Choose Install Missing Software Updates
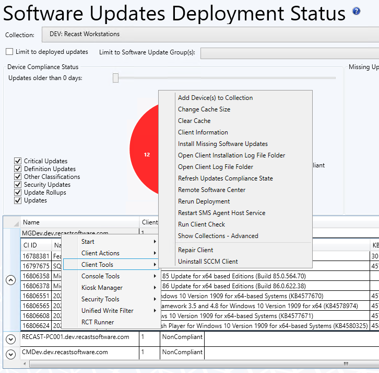This screenshot has height=373, width=379. tap(235, 144)
